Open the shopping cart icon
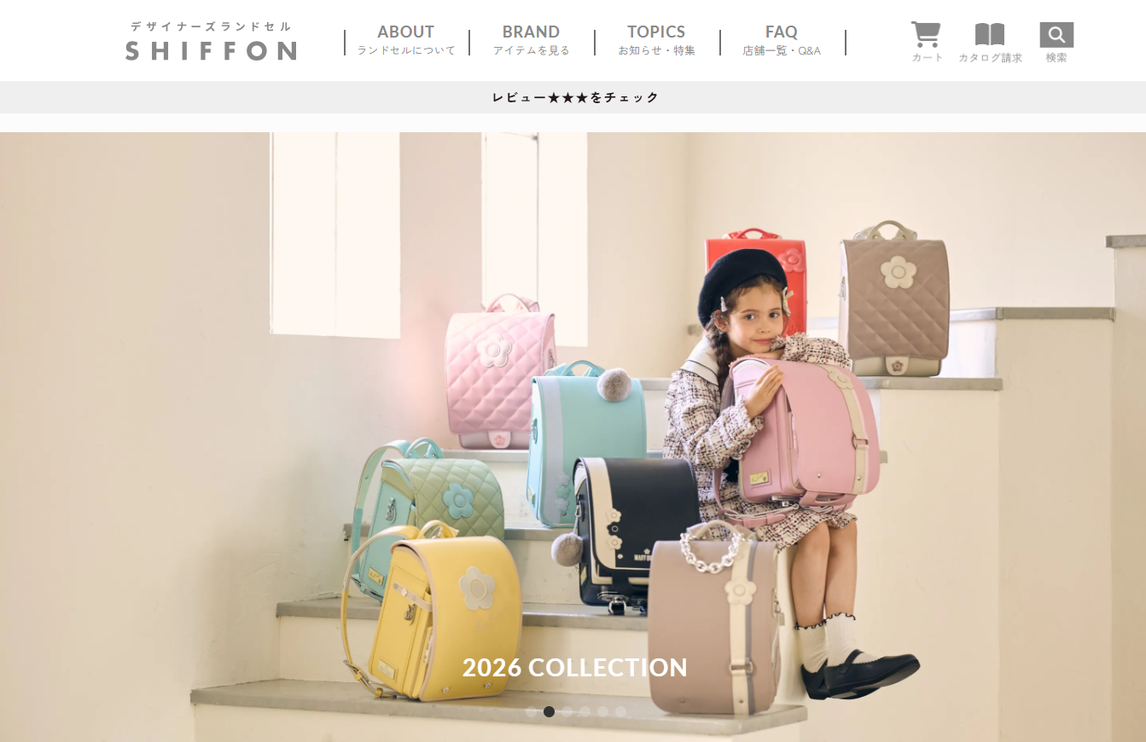The width and height of the screenshot is (1146, 742). click(x=926, y=34)
